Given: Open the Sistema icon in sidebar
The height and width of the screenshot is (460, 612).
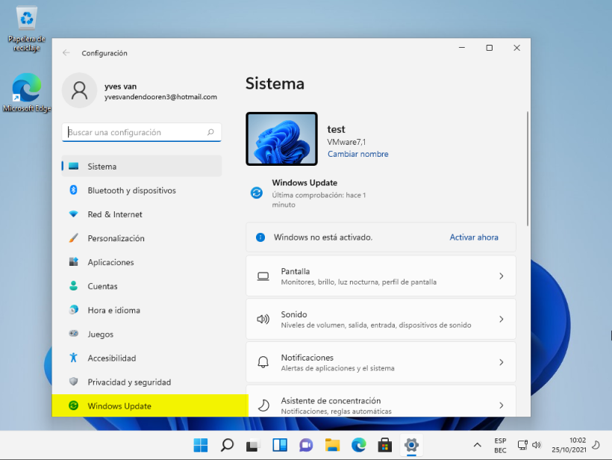Looking at the screenshot, I should click(x=73, y=167).
